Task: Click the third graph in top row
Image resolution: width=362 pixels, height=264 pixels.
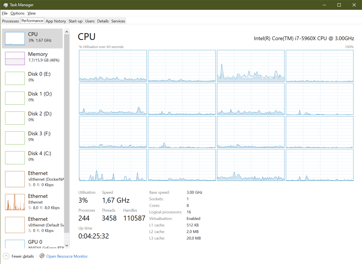Action: pos(251,66)
